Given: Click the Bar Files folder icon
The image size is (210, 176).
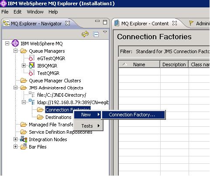Looking at the screenshot, I should (x=24, y=146).
